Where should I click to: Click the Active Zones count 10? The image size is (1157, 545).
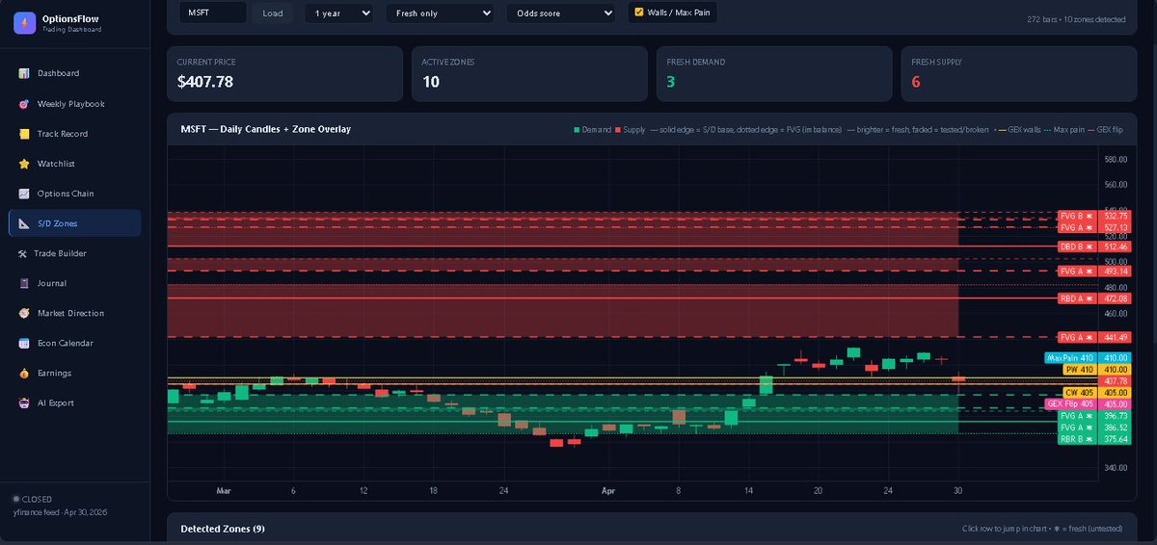[x=431, y=83]
